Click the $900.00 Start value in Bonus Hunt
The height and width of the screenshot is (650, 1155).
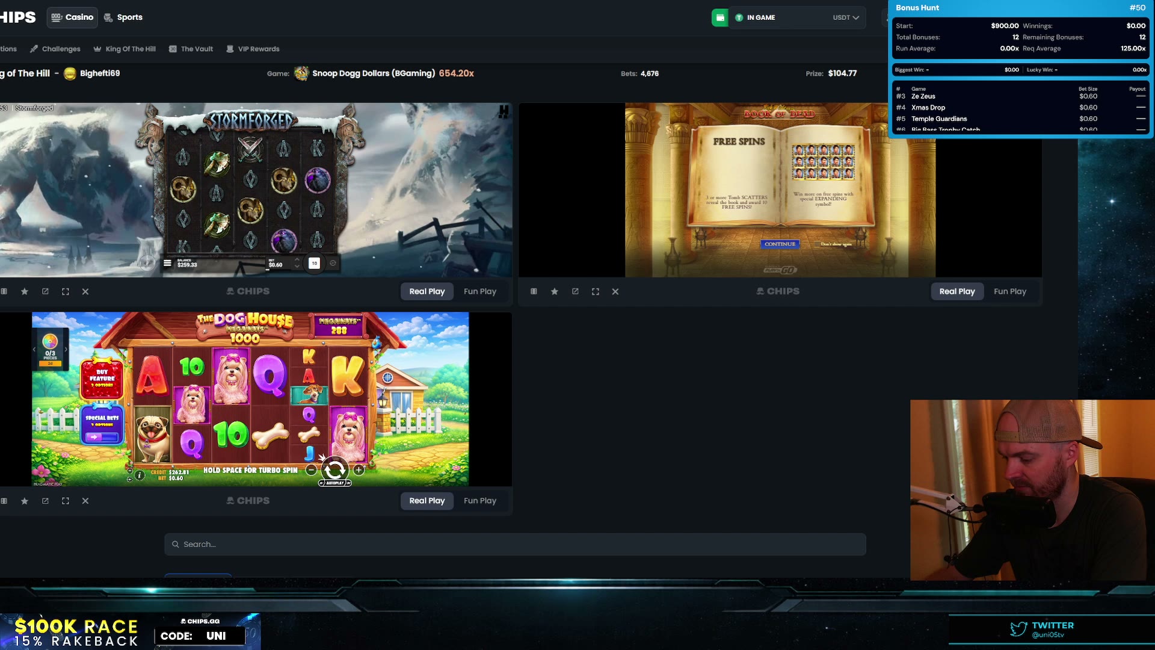[1005, 26]
